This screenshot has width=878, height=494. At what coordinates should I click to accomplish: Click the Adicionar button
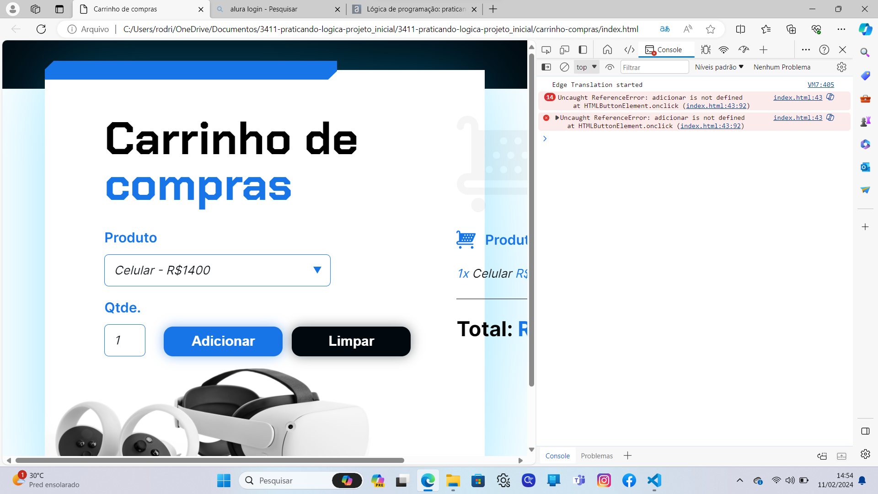point(223,341)
